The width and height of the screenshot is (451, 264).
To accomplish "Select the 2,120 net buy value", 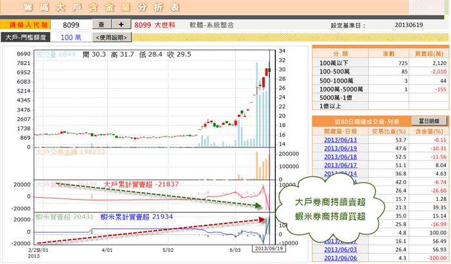I will coord(439,63).
